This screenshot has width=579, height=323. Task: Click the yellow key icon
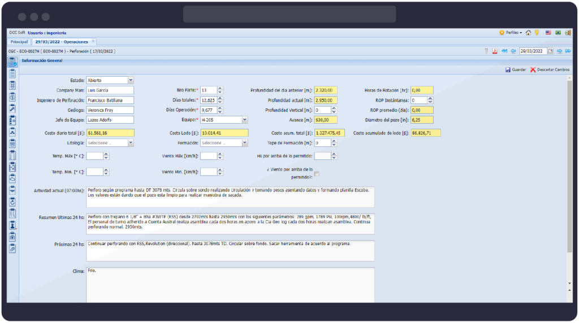click(x=536, y=33)
